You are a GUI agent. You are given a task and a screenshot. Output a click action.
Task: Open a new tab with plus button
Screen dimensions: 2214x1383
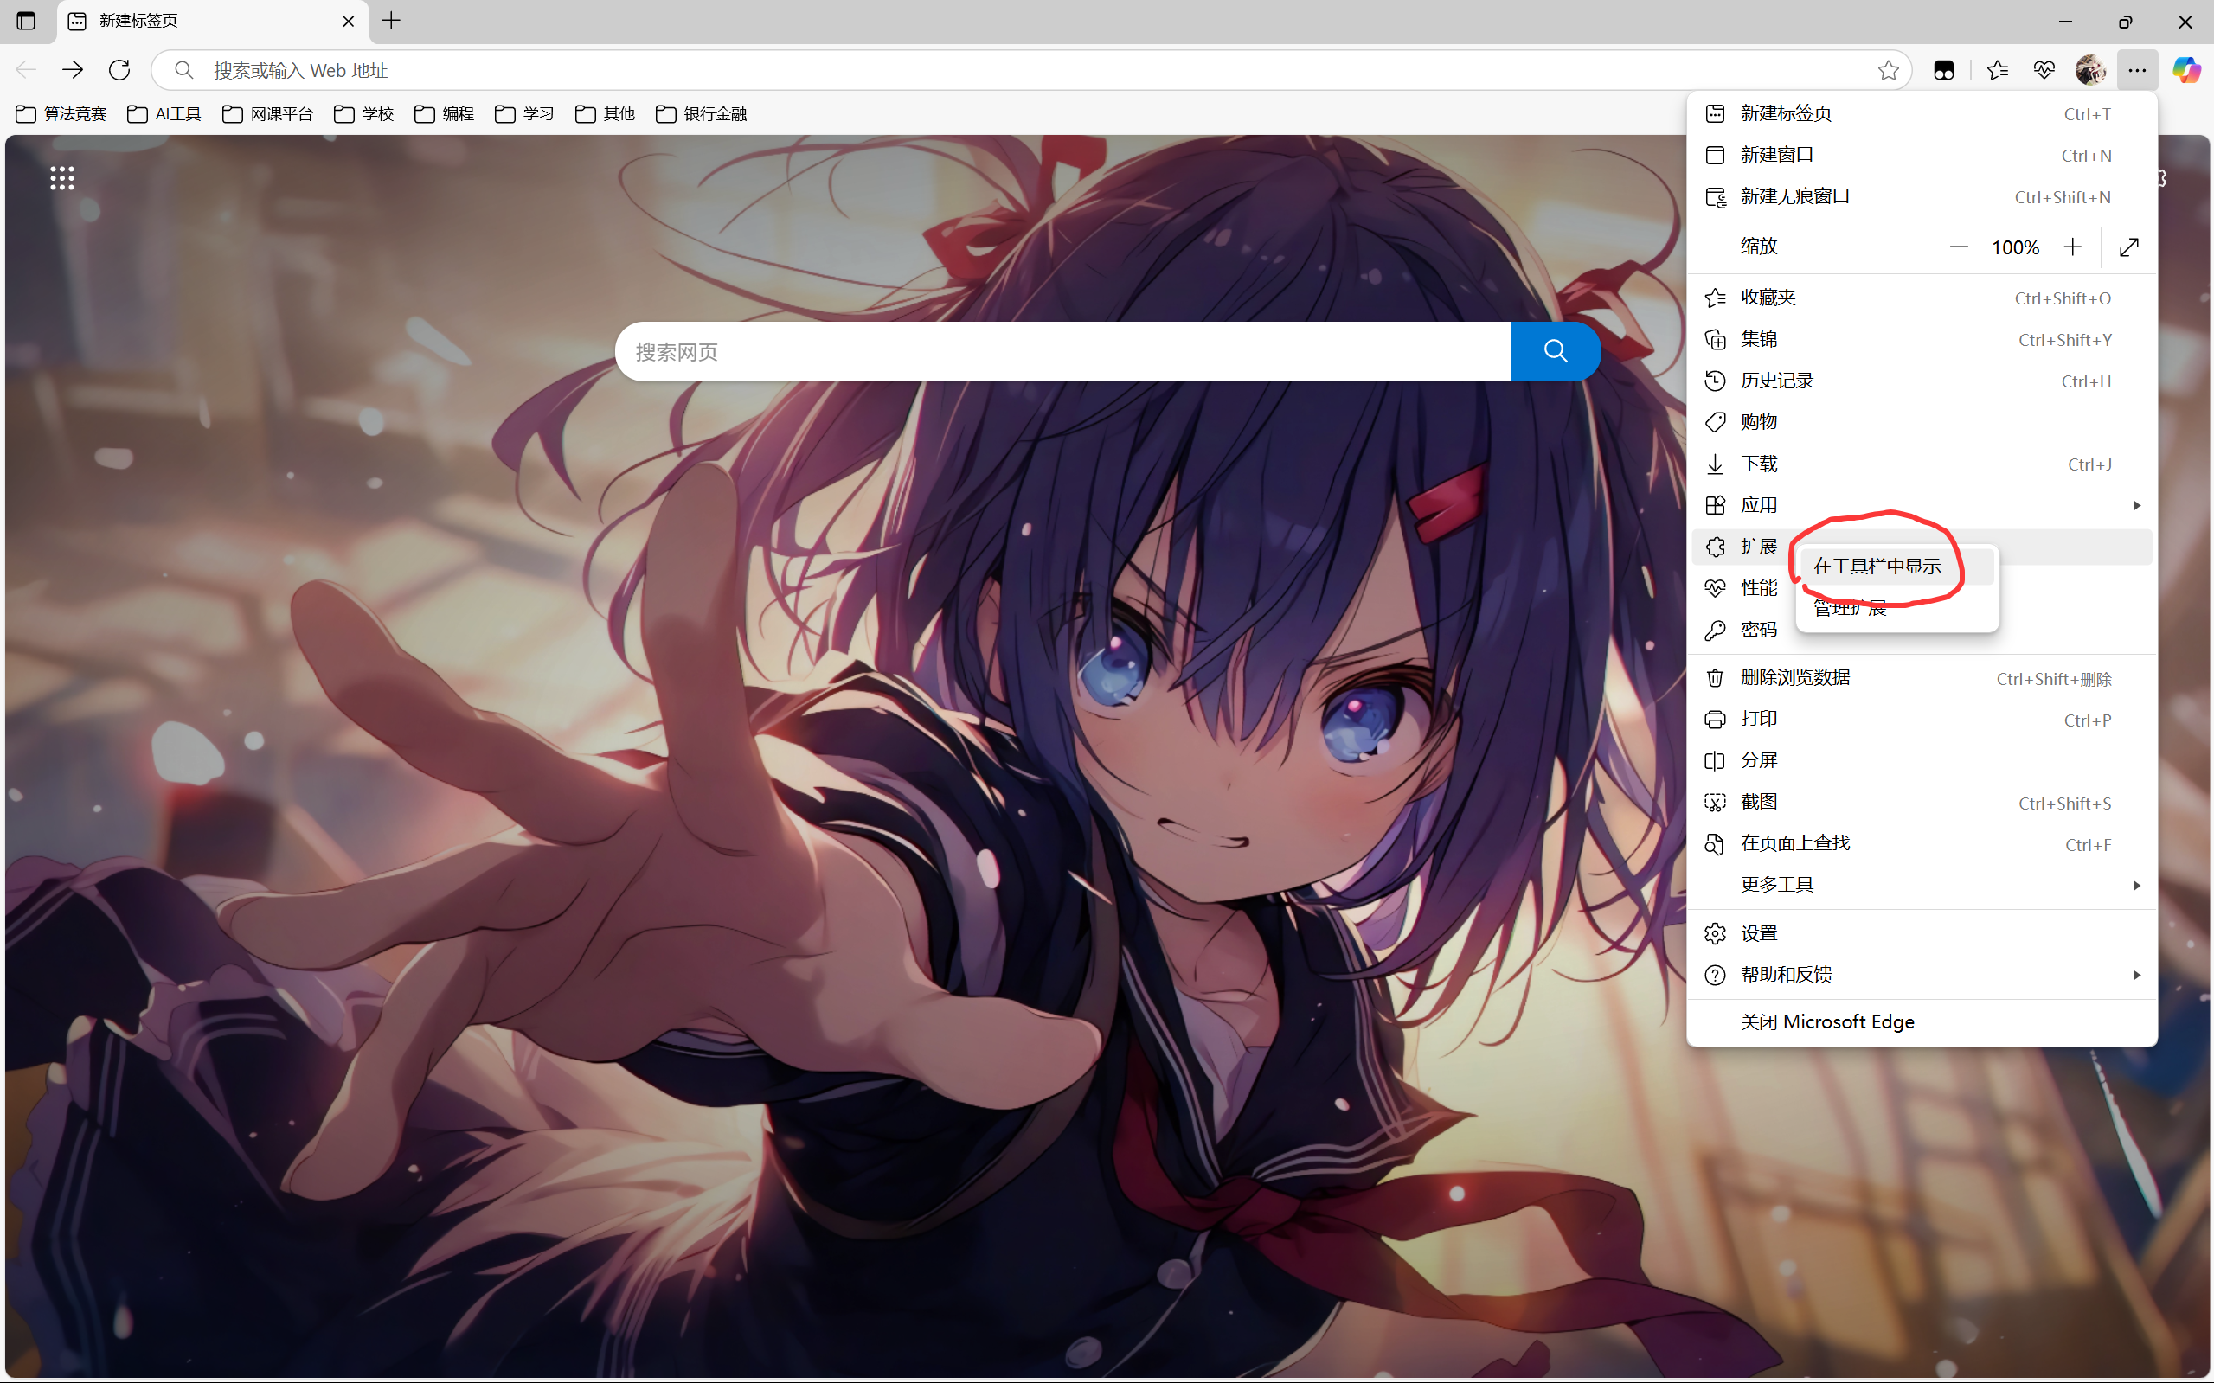(x=392, y=21)
